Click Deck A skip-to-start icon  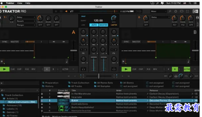[2, 61]
